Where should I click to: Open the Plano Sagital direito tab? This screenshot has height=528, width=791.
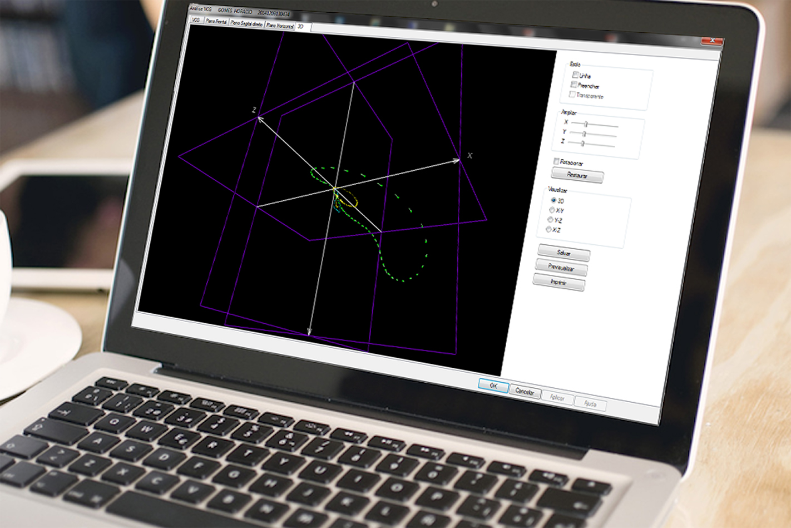tap(246, 23)
